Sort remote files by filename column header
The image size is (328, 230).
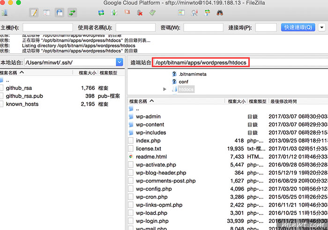click(x=176, y=101)
